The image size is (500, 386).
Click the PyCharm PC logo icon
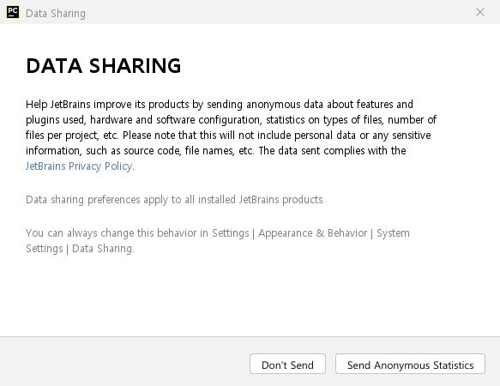(13, 12)
